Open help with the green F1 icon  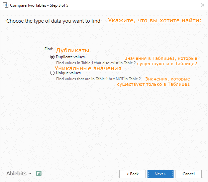(x=39, y=174)
